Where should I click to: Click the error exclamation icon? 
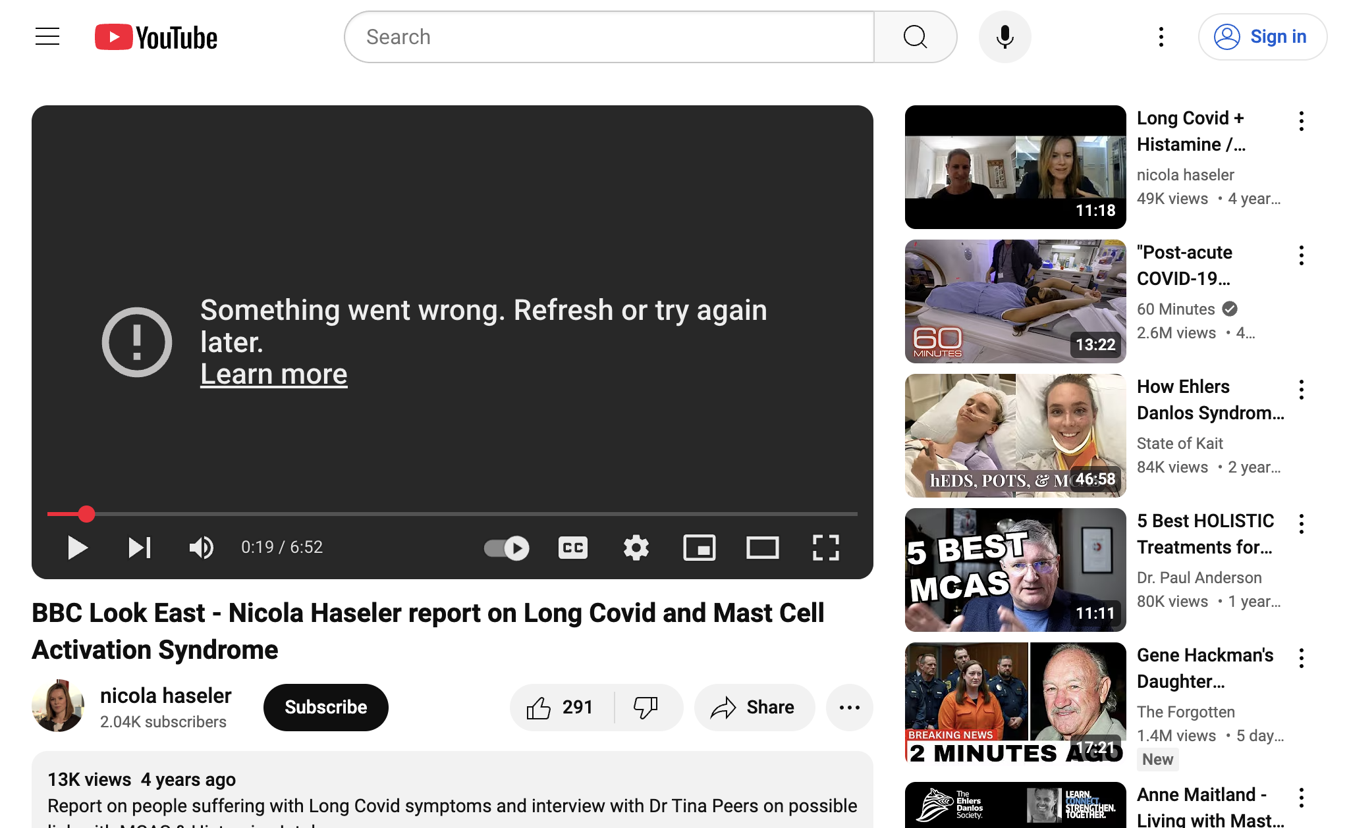click(137, 342)
